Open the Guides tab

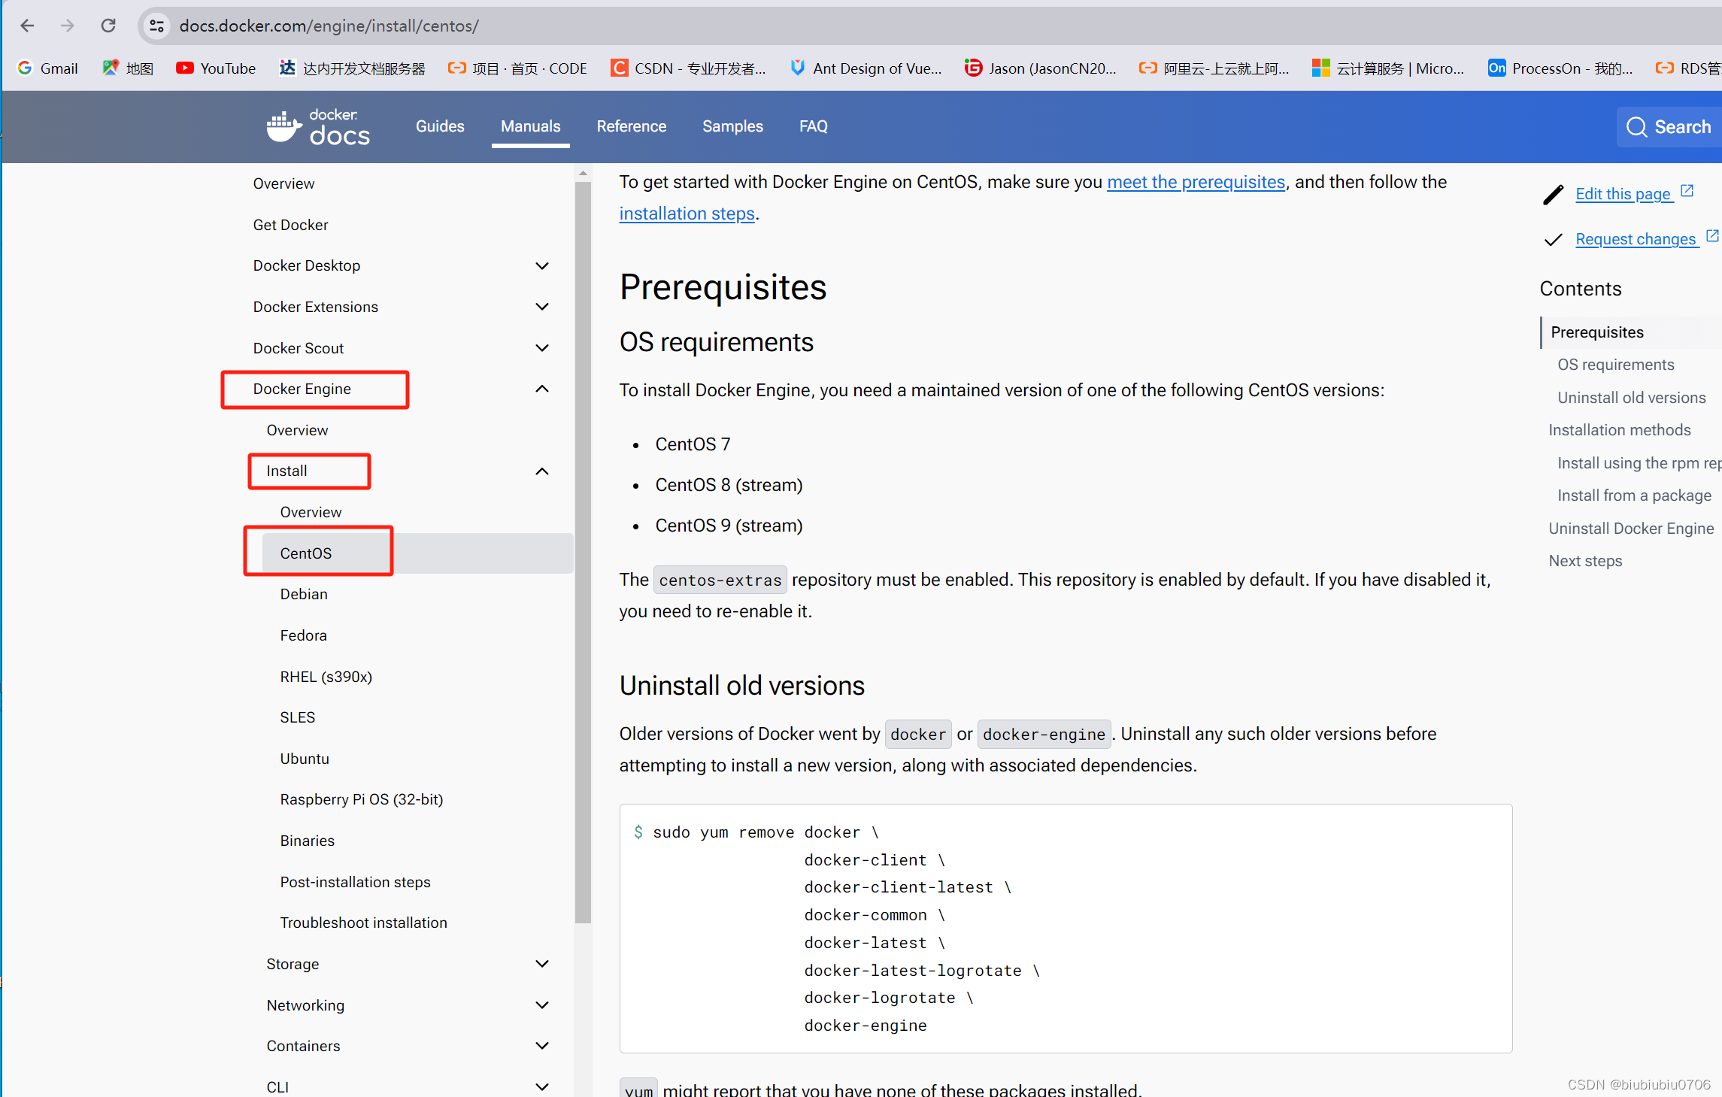point(440,126)
